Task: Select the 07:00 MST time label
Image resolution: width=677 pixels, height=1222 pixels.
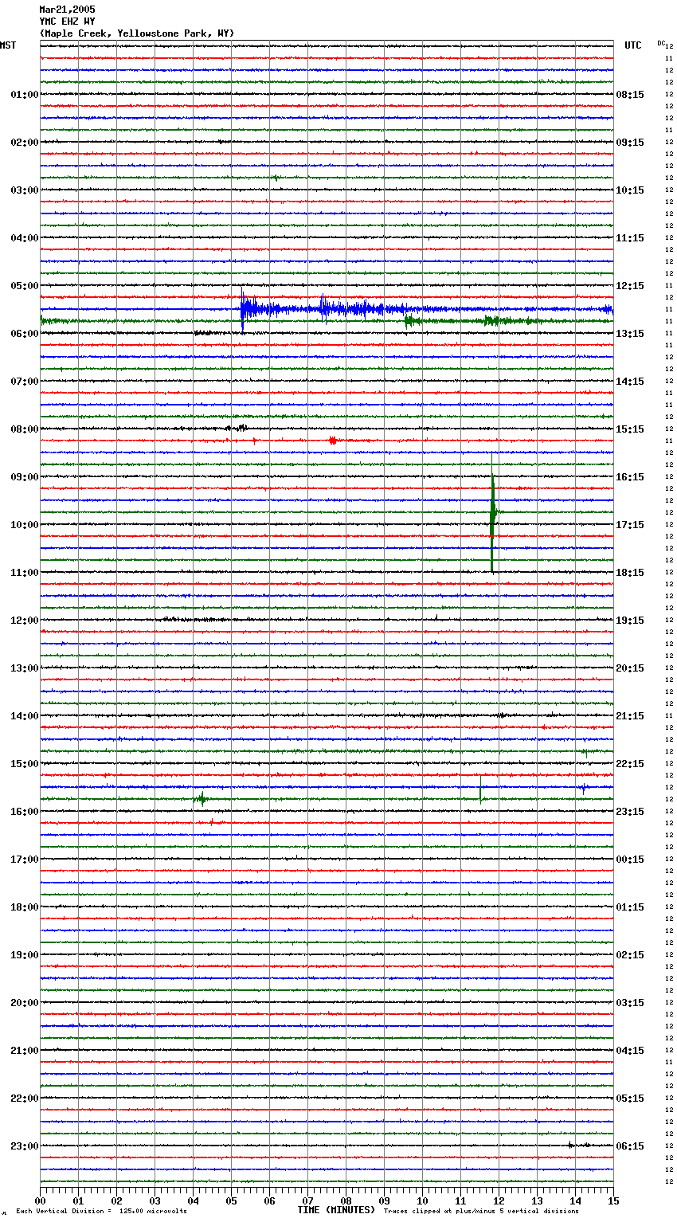Action: click(x=25, y=382)
